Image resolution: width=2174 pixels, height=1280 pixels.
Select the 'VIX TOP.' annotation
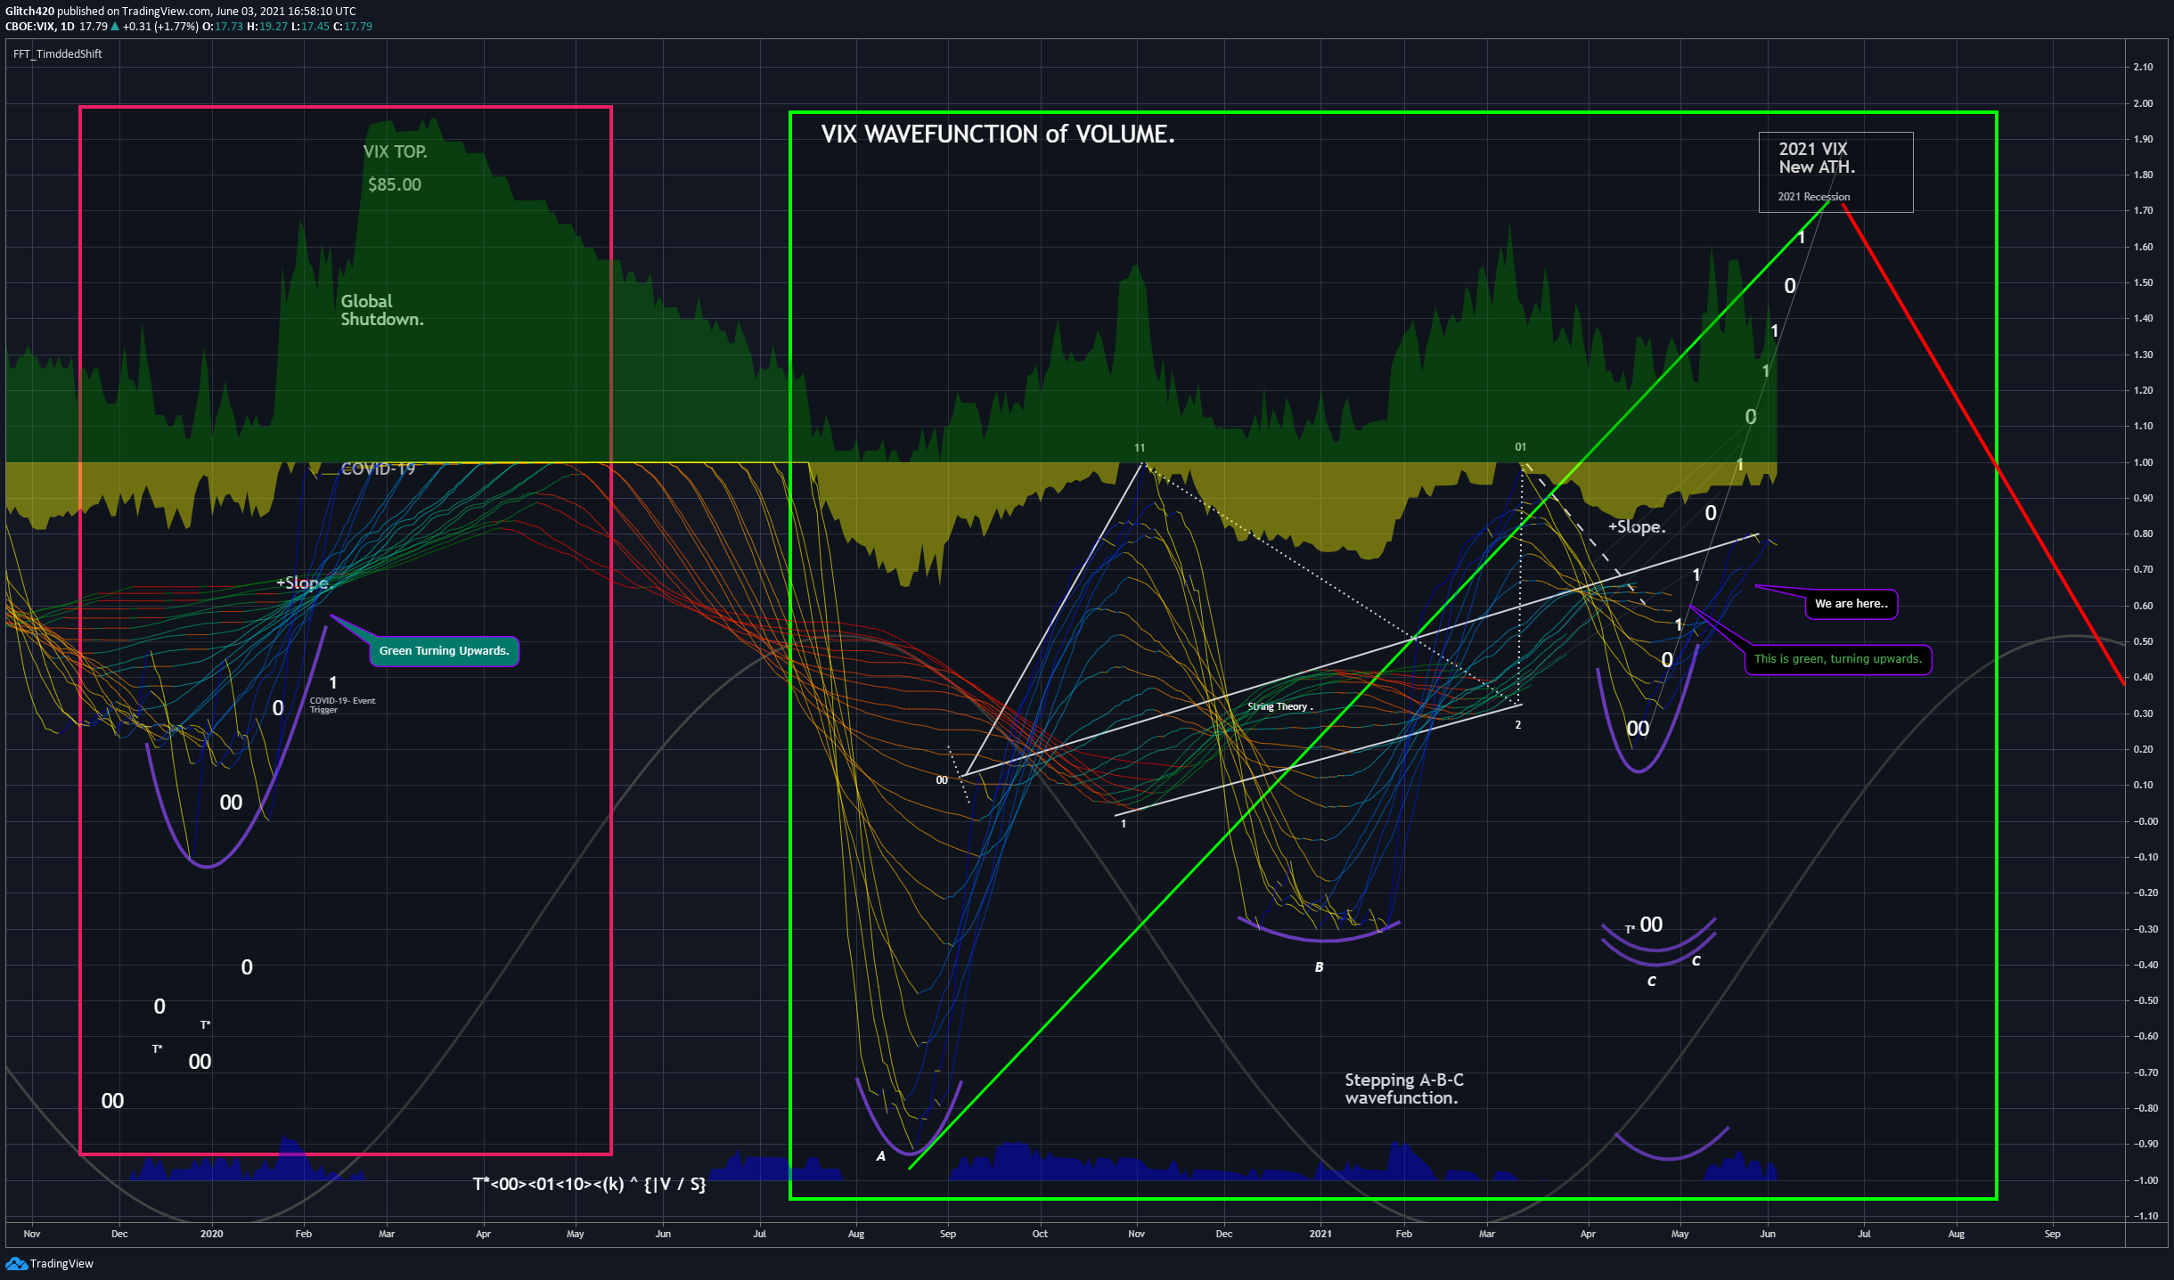(x=395, y=151)
